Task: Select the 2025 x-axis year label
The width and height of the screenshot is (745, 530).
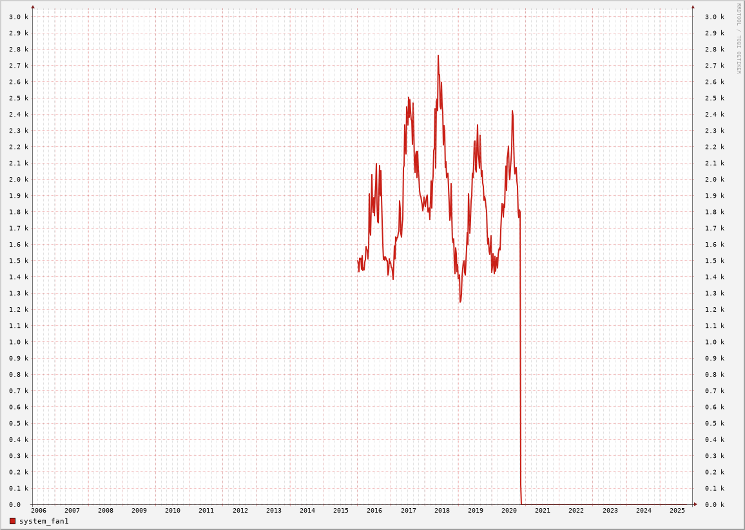Action: pyautogui.click(x=677, y=511)
